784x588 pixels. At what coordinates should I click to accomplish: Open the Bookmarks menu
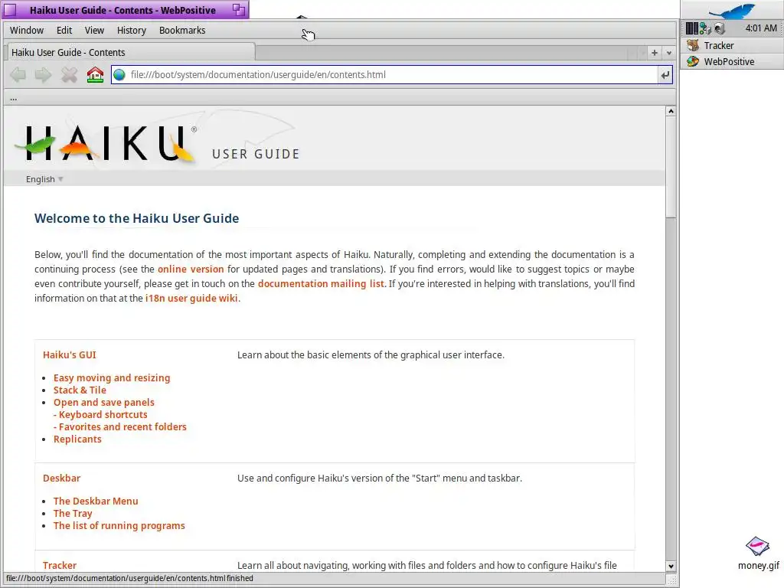(x=182, y=31)
